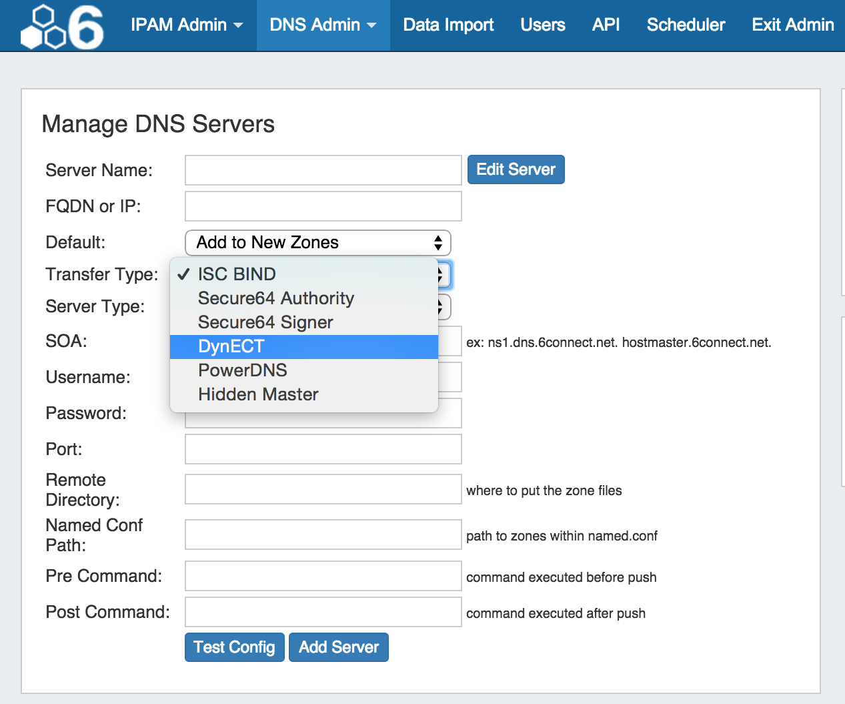Click the 6connect hexagon logo
The width and height of the screenshot is (845, 704).
62,27
